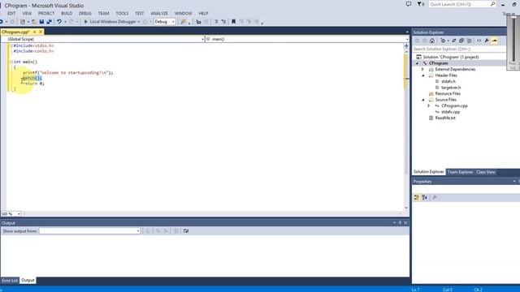Click the Home icon in Solution Explorer
The width and height of the screenshot is (520, 292).
pyautogui.click(x=431, y=41)
